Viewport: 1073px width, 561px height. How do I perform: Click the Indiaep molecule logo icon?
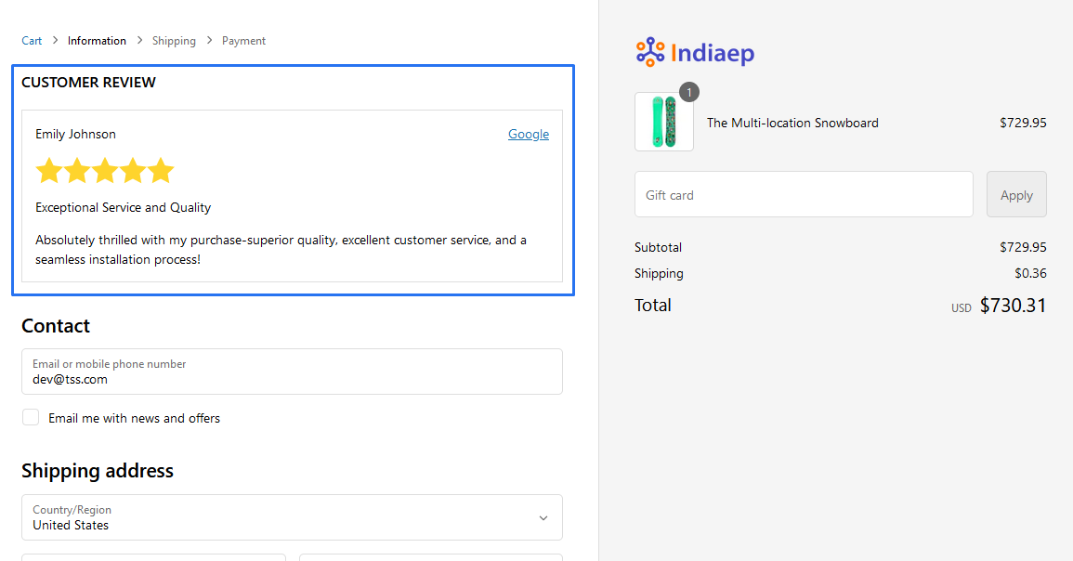pos(650,52)
